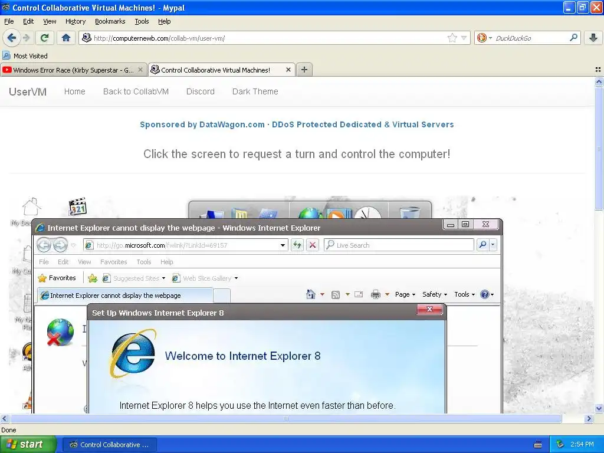Screen dimensions: 604x453
Task: Click the horizontal page scrollbar
Action: (285, 418)
